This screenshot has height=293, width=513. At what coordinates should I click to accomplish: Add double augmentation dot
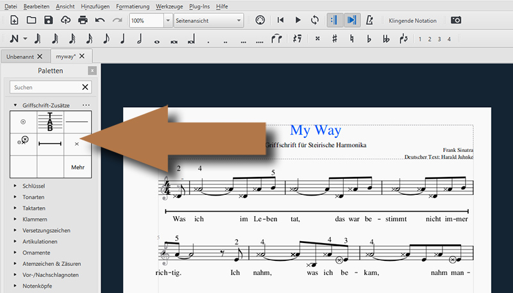[226, 42]
